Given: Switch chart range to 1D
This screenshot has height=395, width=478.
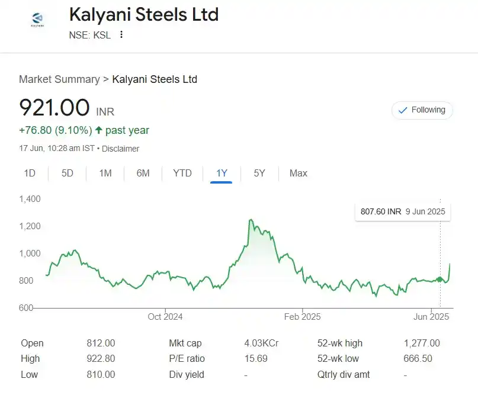Looking at the screenshot, I should [30, 173].
